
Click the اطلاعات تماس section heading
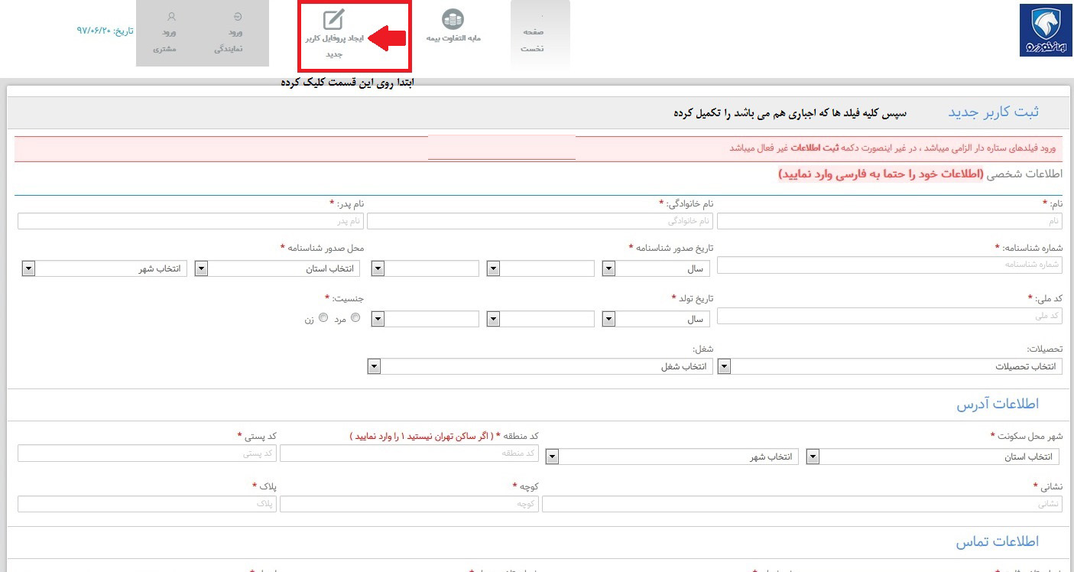(997, 542)
